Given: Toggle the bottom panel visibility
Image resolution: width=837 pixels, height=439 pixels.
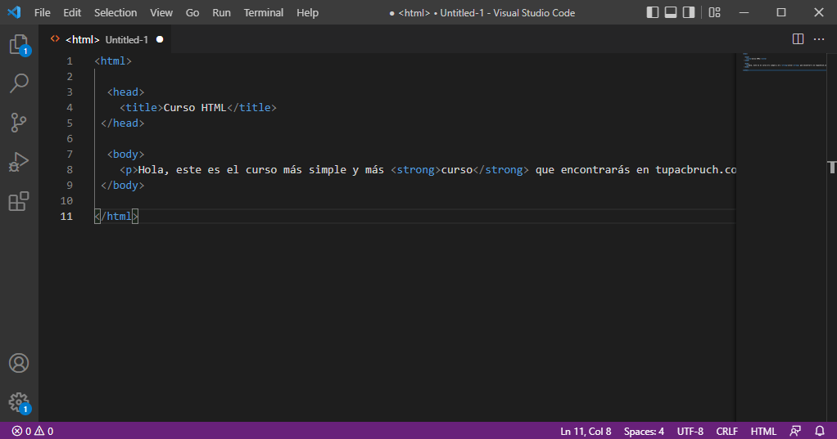Looking at the screenshot, I should pyautogui.click(x=671, y=12).
